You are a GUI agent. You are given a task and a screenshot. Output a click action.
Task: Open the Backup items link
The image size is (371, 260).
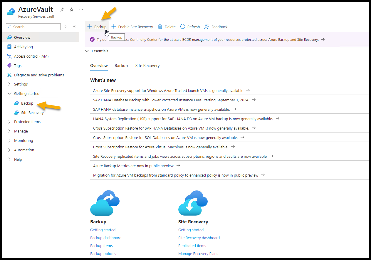[101, 246]
